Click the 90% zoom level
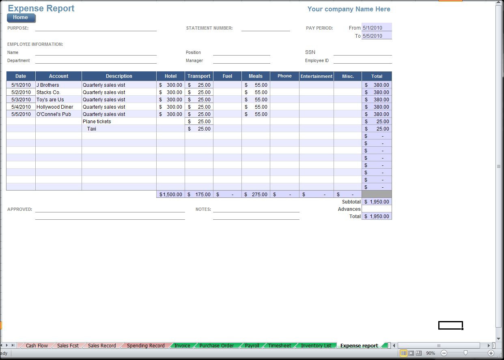This screenshot has width=504, height=360. pyautogui.click(x=431, y=354)
